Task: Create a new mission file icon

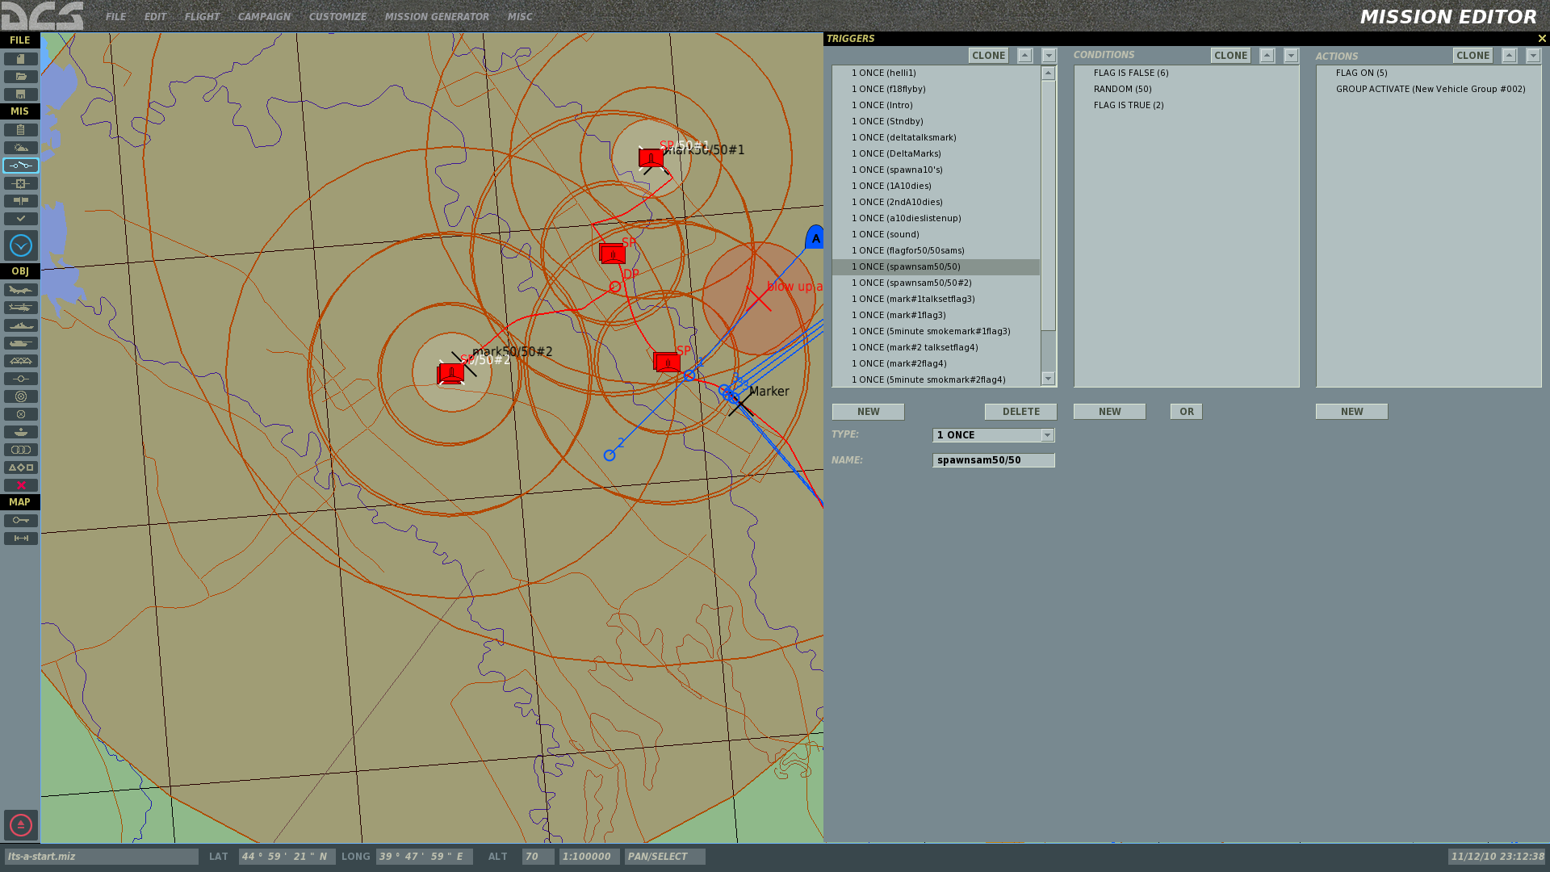Action: 21,59
